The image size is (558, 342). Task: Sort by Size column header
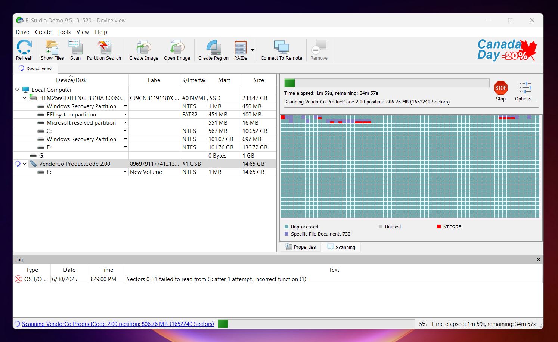pyautogui.click(x=258, y=80)
